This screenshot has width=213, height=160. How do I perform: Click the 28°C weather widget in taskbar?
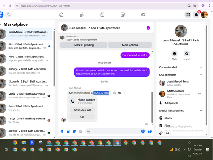point(175,149)
